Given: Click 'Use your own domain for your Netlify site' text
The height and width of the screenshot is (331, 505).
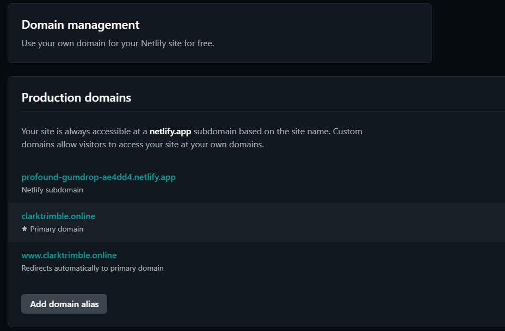Looking at the screenshot, I should 118,43.
